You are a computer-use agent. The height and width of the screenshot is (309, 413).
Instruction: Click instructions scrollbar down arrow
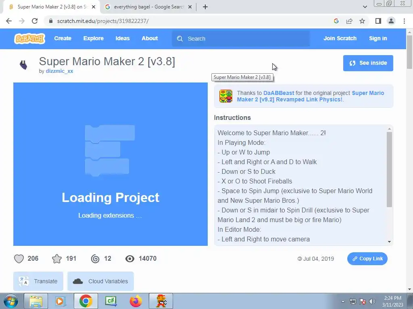pyautogui.click(x=389, y=242)
